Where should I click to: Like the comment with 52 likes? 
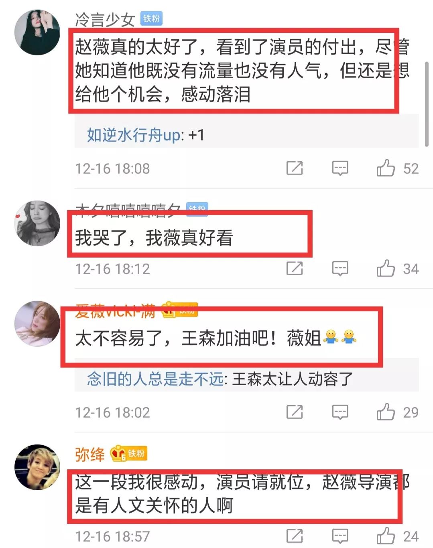pyautogui.click(x=386, y=168)
